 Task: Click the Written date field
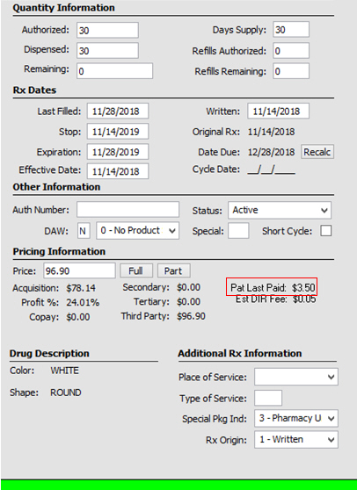tap(279, 111)
